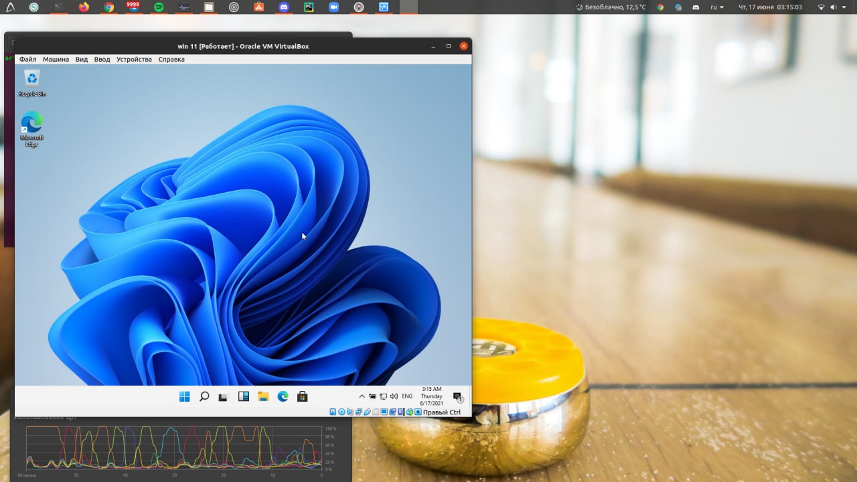This screenshot has height=482, width=857.
Task: Open Zoom from the top panel
Action: coord(333,7)
